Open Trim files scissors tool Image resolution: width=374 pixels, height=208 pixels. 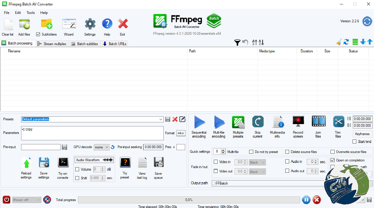[339, 122]
